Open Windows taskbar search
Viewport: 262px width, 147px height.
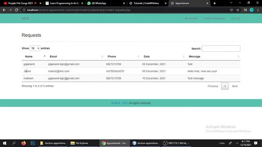tap(14, 143)
